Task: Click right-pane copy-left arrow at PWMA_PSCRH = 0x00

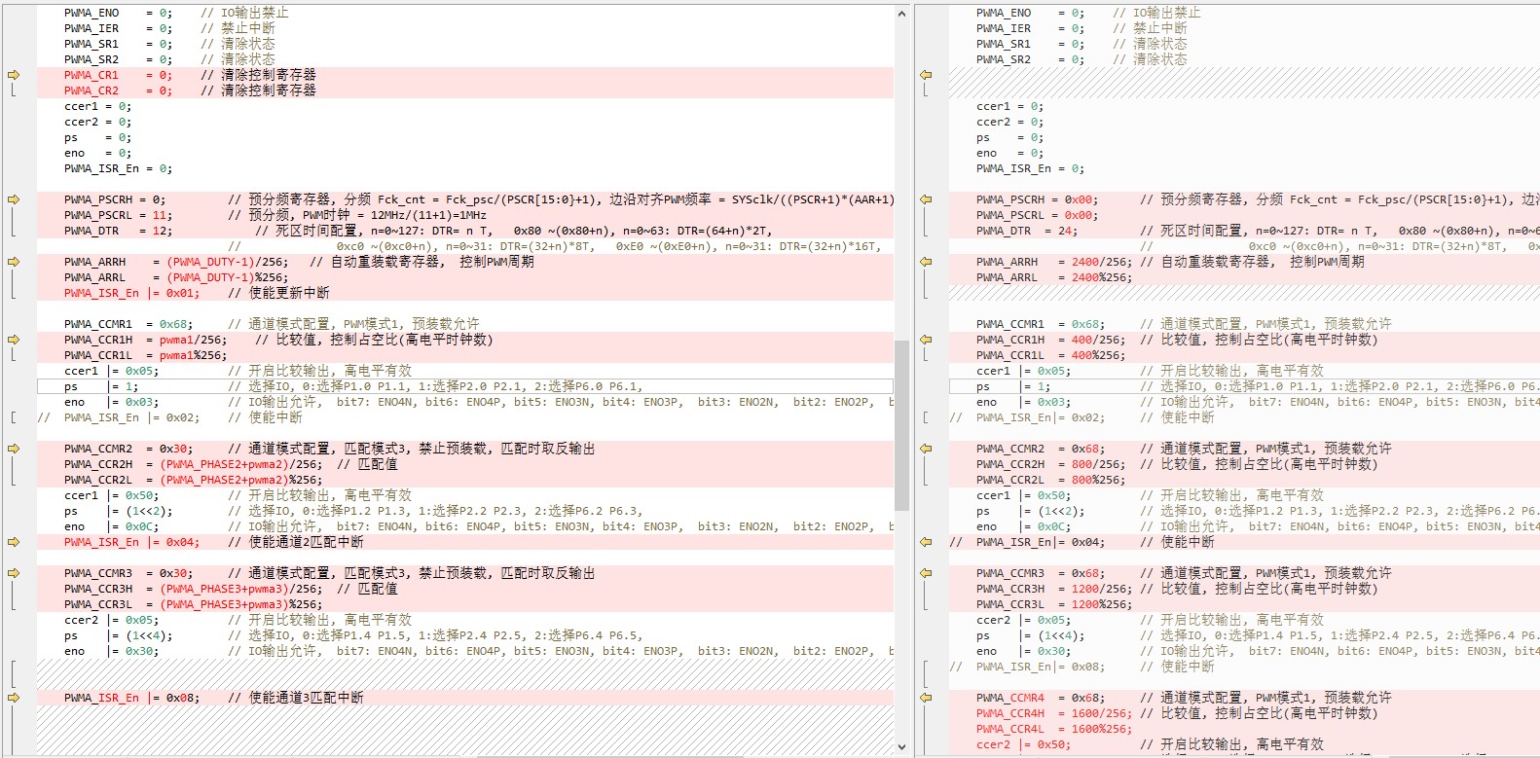Action: 926,199
